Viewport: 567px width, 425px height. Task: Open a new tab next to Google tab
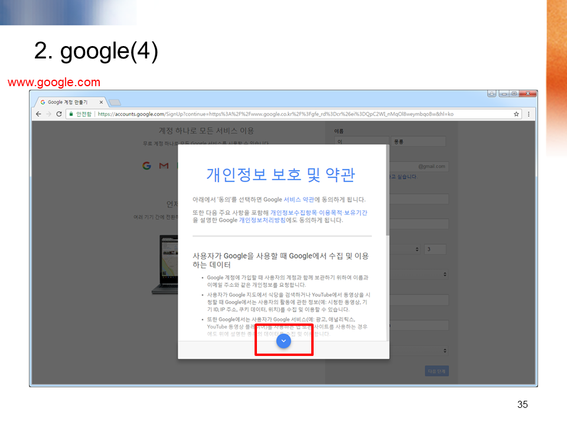click(115, 103)
